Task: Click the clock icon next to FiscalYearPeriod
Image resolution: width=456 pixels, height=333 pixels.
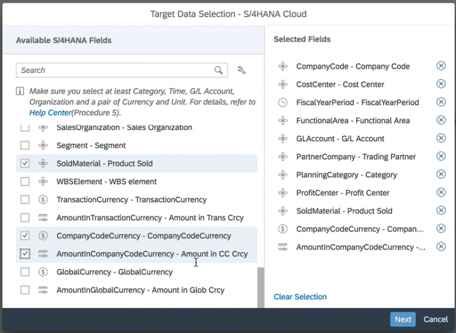Action: tap(283, 102)
